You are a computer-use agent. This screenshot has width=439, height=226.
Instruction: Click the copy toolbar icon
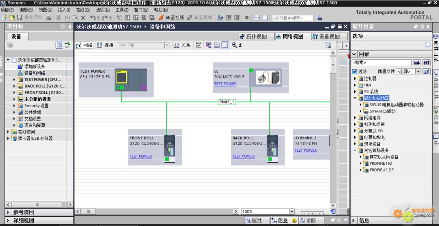pyautogui.click(x=67, y=17)
